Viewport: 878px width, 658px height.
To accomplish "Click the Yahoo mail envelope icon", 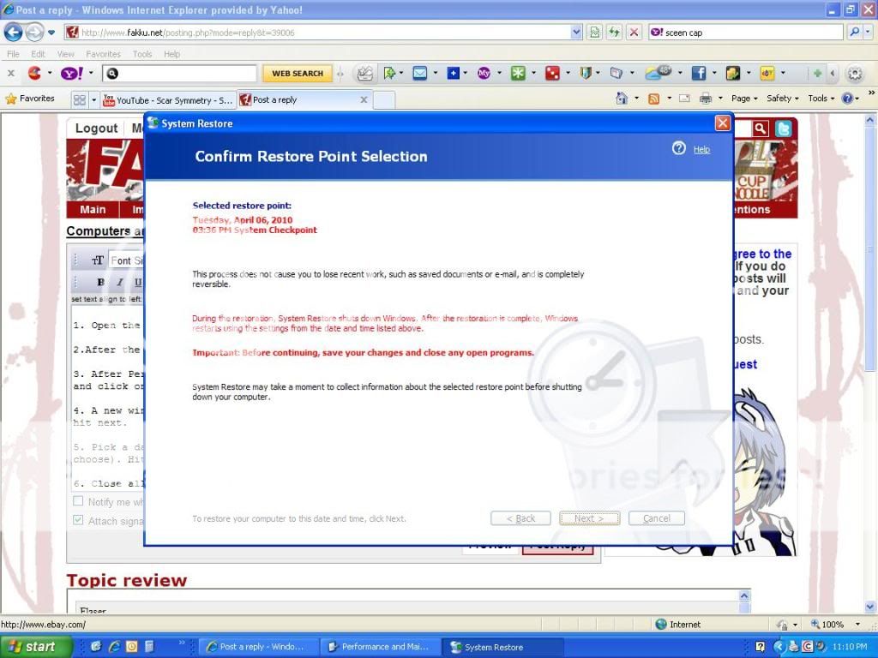I will [420, 74].
